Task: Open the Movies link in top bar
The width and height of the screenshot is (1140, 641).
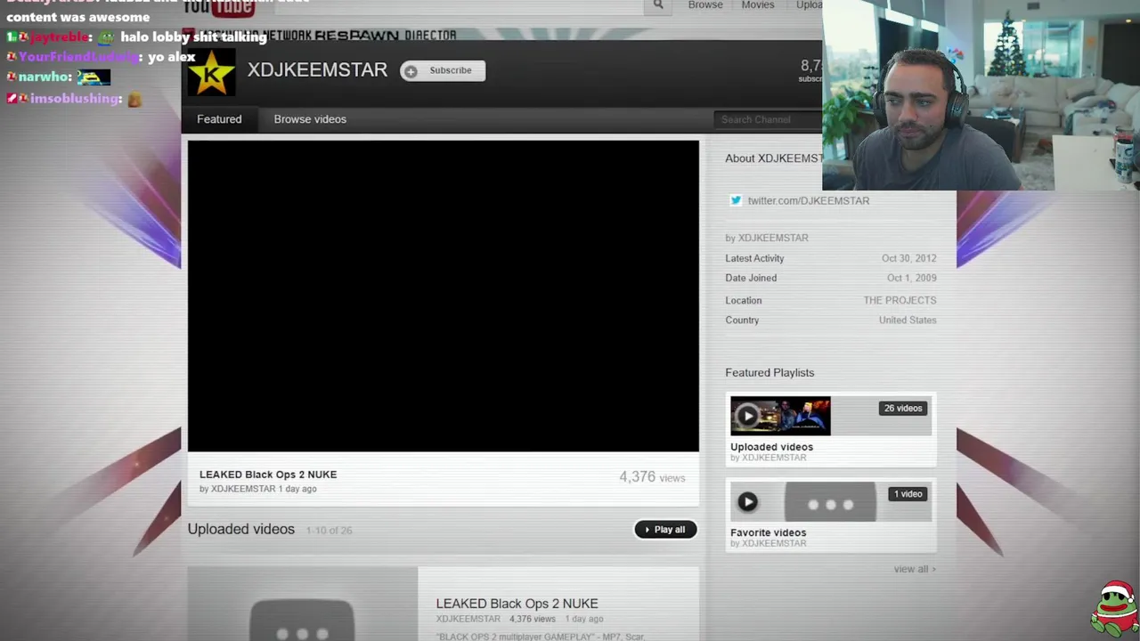Action: click(758, 5)
